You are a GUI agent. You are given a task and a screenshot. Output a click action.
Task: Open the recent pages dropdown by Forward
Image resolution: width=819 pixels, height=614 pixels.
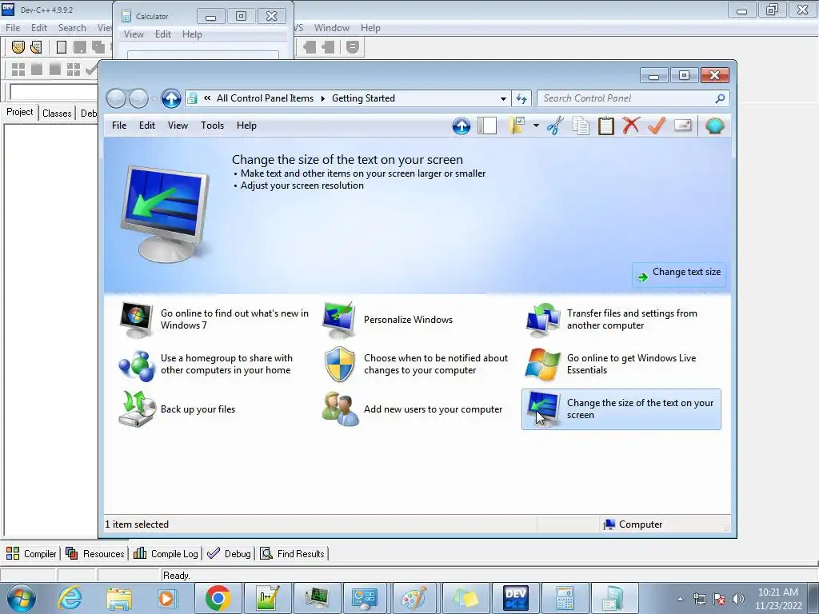click(x=154, y=98)
